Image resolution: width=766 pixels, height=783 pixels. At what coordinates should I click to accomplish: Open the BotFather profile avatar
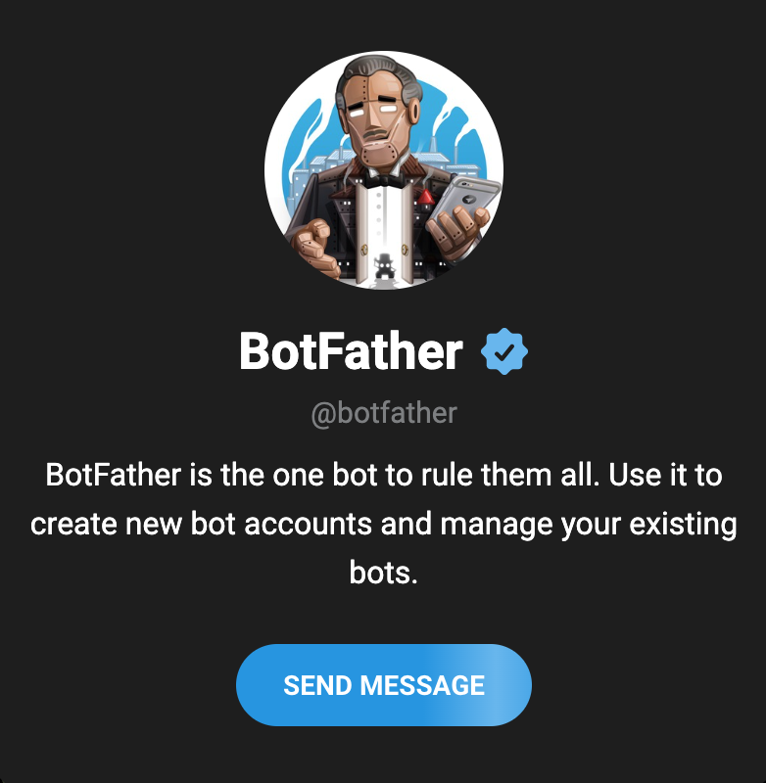click(384, 170)
